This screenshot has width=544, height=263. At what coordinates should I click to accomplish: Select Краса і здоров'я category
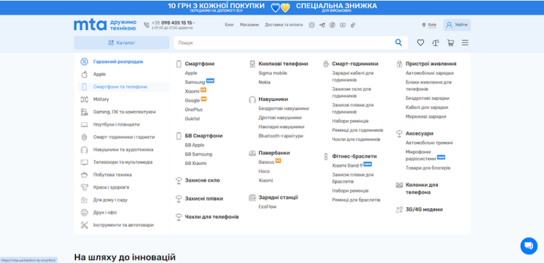(x=111, y=187)
